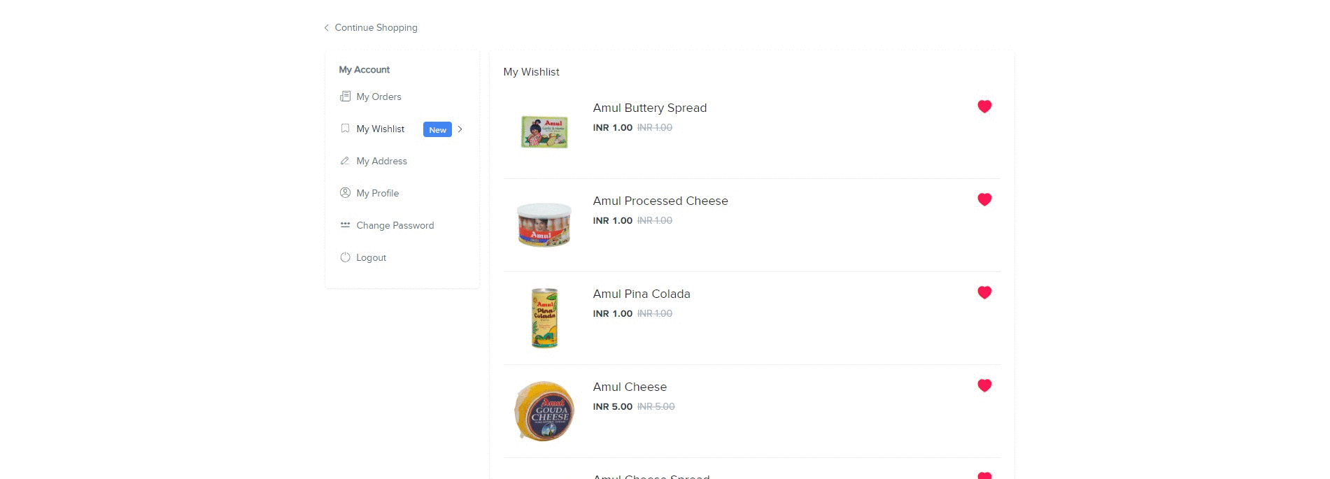Click the bookmark icon beside My Wishlist
The width and height of the screenshot is (1330, 479).
coord(345,129)
